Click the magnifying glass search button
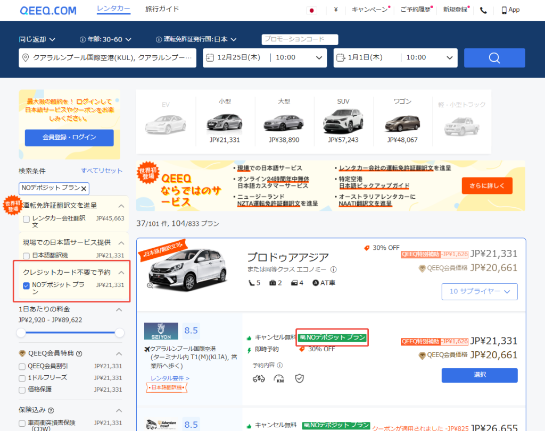Screen dimensions: 545x431 click(494, 58)
